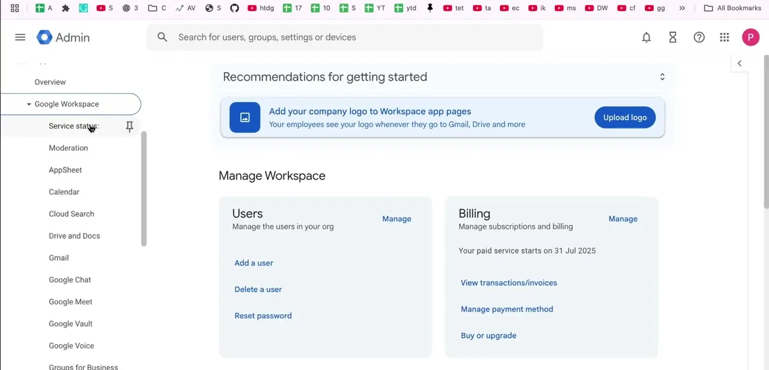Click the search magnifier icon

[162, 37]
